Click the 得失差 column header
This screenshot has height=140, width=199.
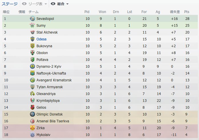click(x=175, y=12)
